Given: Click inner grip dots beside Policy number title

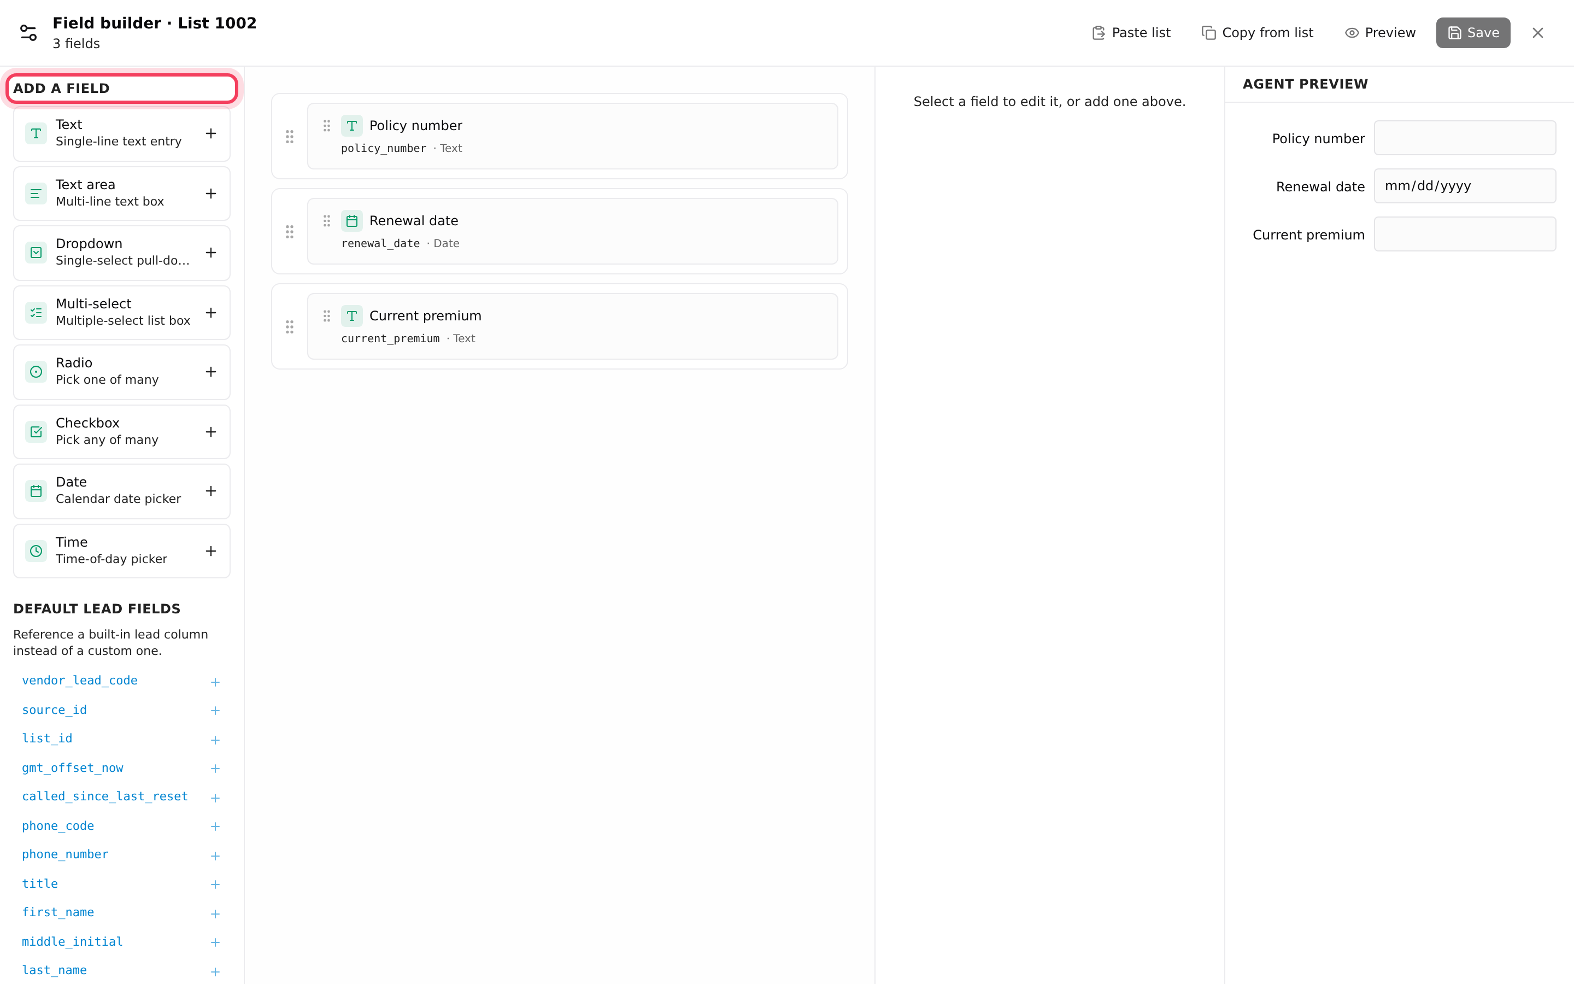Looking at the screenshot, I should click(x=327, y=126).
